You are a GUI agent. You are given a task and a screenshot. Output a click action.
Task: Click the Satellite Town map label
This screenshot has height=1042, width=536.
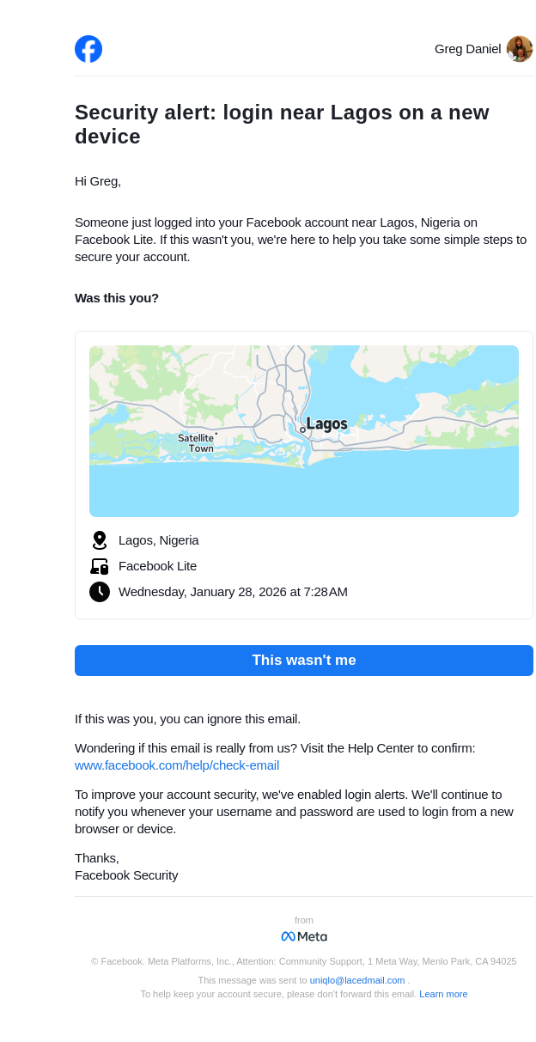[x=197, y=443]
